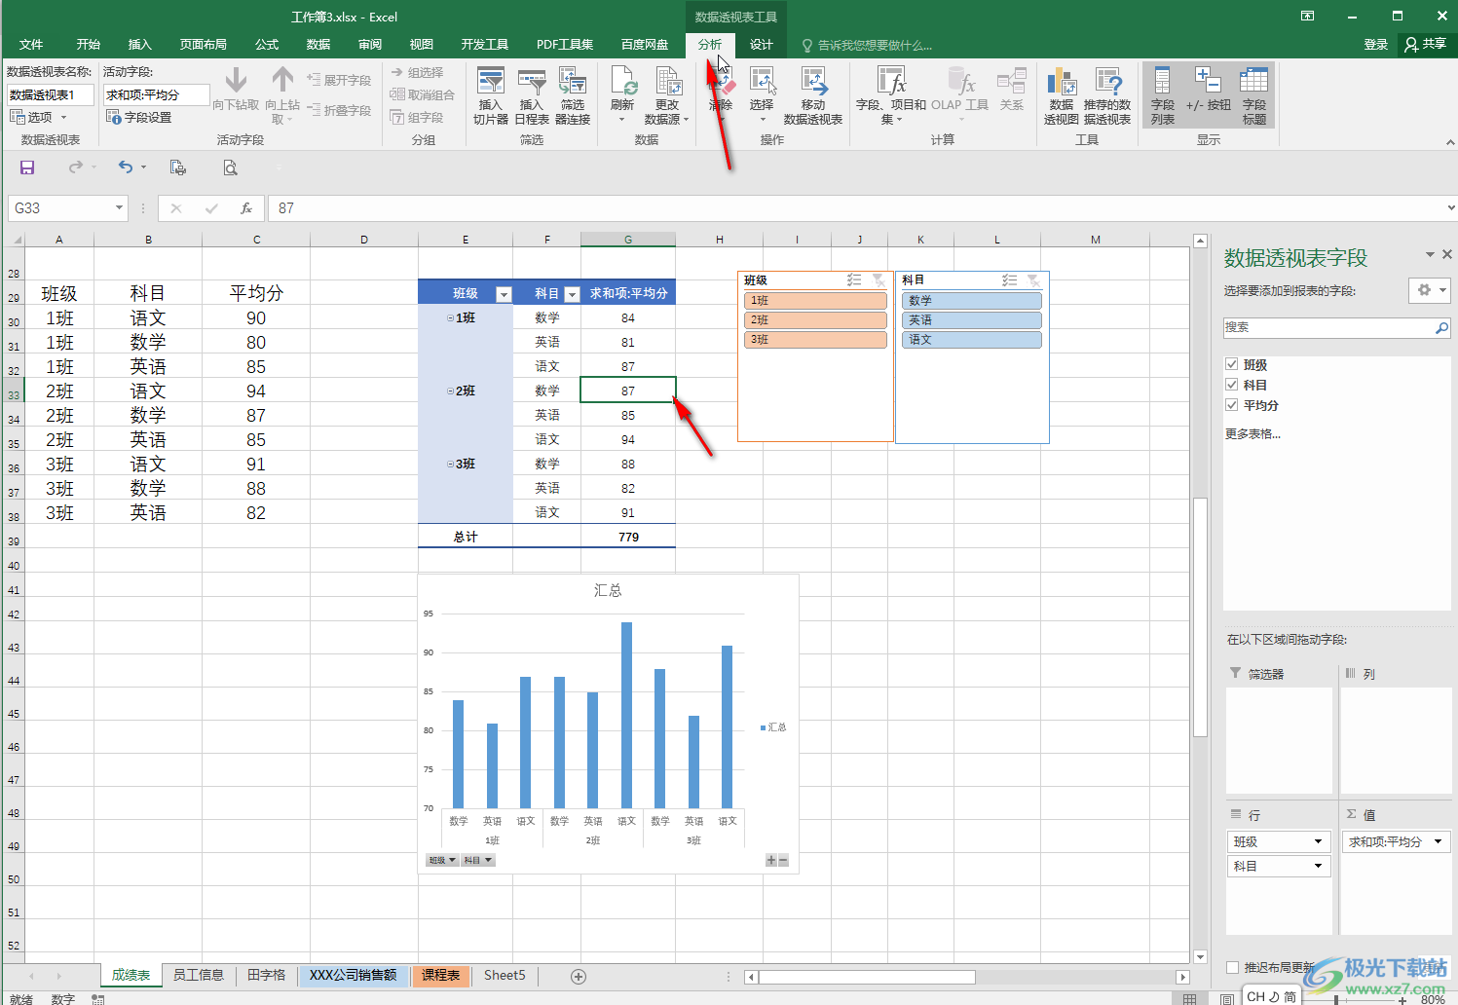Switch to the 公式 ribbon tab
Screen dimensions: 1458x1005
coord(267,45)
